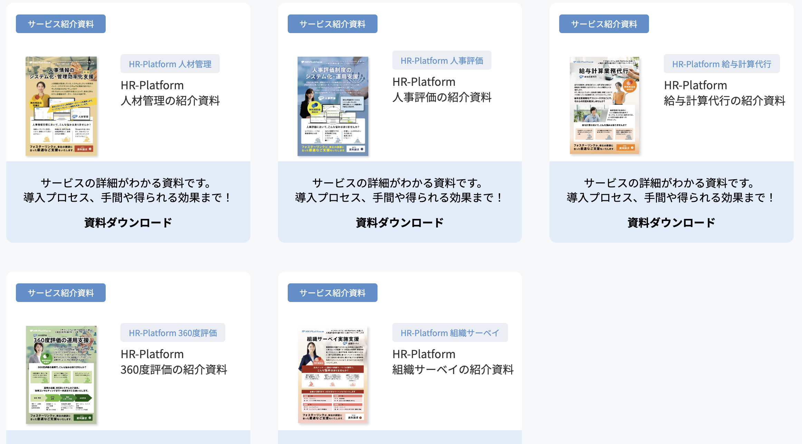Image resolution: width=802 pixels, height=444 pixels.
Task: Click the description text under 給与計算代行 card
Action: 670,190
